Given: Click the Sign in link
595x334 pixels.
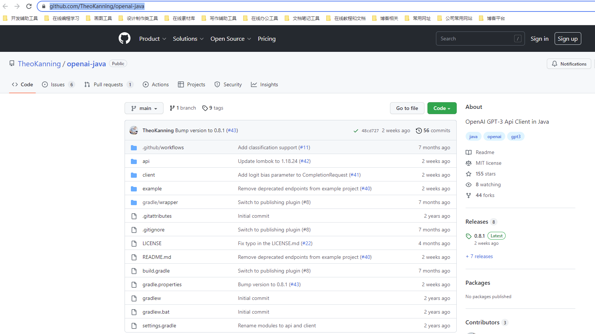Looking at the screenshot, I should tap(539, 39).
